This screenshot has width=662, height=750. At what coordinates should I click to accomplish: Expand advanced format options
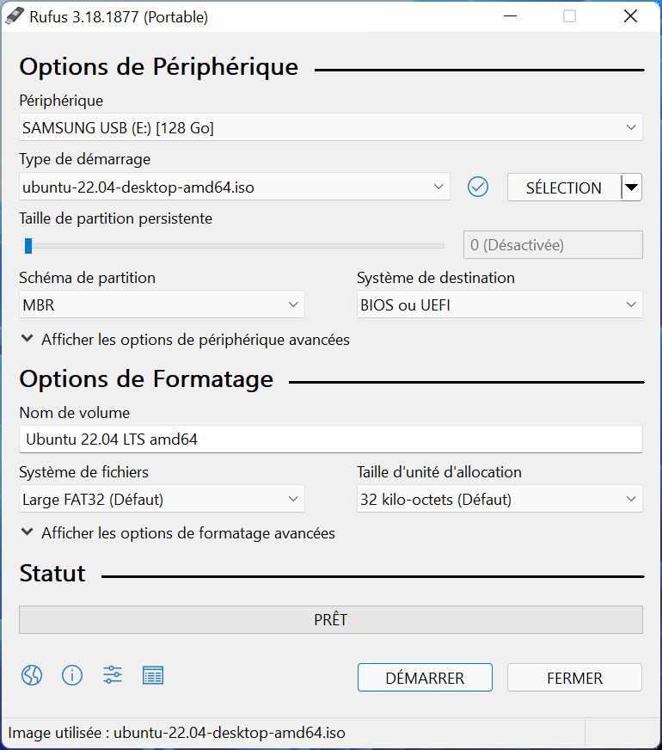[178, 533]
